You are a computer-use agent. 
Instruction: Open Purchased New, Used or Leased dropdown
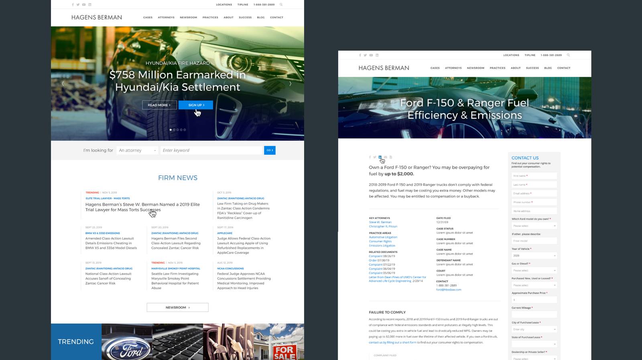[x=534, y=285]
